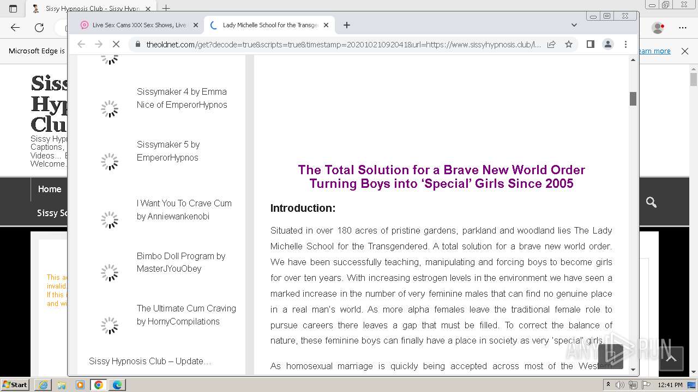Click scrollbar up arrow in Chrome page
The image size is (698, 392).
(633, 59)
